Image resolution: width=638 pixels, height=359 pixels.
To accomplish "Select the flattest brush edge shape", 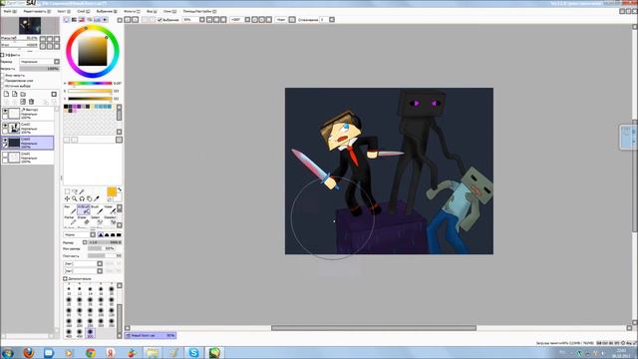I will (x=119, y=235).
